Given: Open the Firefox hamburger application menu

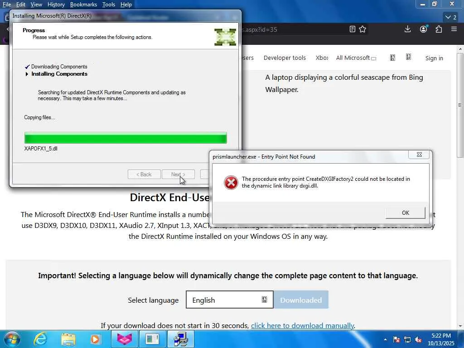Looking at the screenshot, I should [454, 29].
